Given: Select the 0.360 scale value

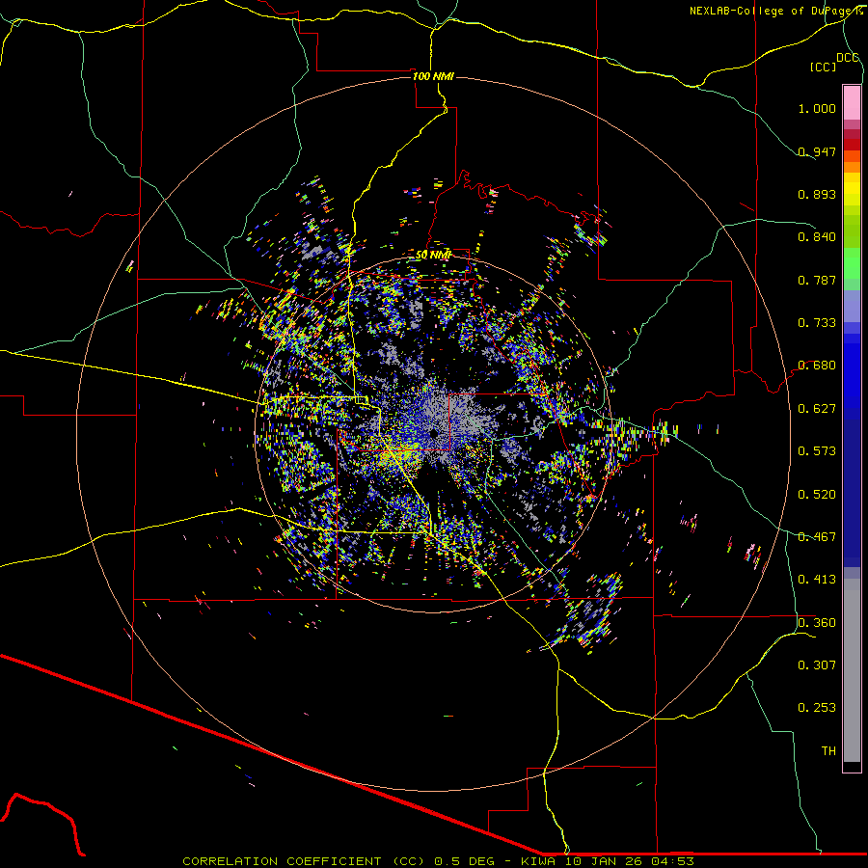Looking at the screenshot, I should point(817,623).
